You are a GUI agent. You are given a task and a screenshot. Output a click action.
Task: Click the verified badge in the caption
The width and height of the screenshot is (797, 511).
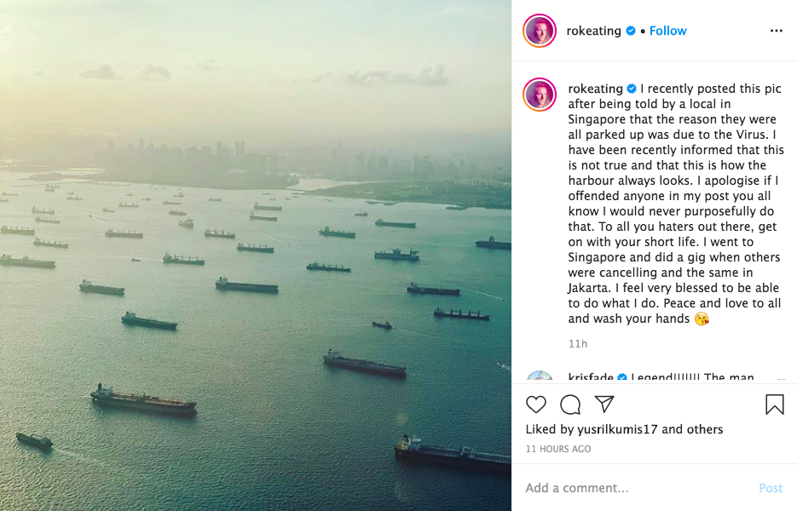(x=632, y=89)
